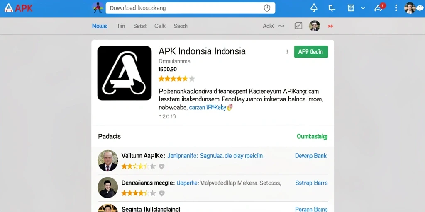Select the Nouus tab

pyautogui.click(x=100, y=26)
